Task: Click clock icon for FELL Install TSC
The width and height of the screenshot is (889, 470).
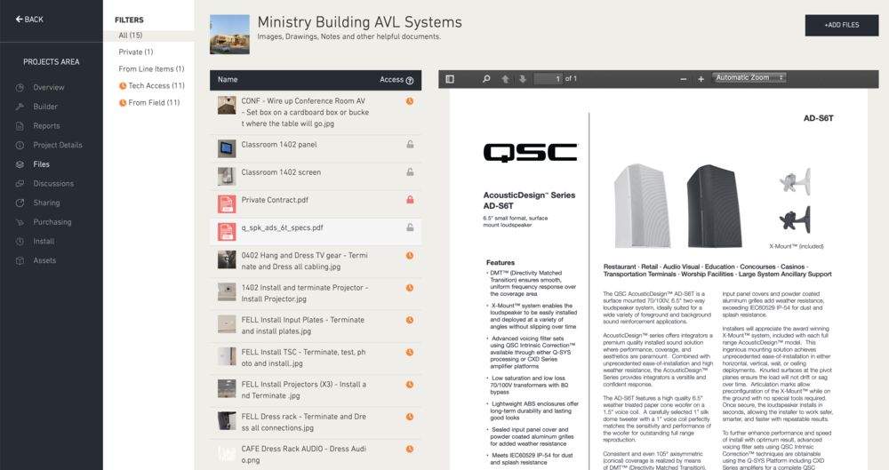Action: click(x=409, y=353)
